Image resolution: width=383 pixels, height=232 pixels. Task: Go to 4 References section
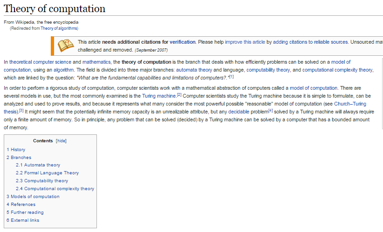pos(21,205)
